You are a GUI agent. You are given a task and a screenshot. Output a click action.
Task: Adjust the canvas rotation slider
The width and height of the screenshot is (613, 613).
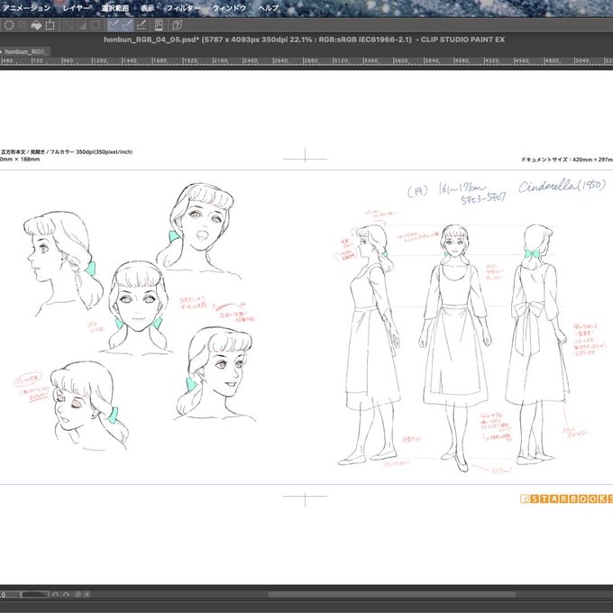point(24,594)
